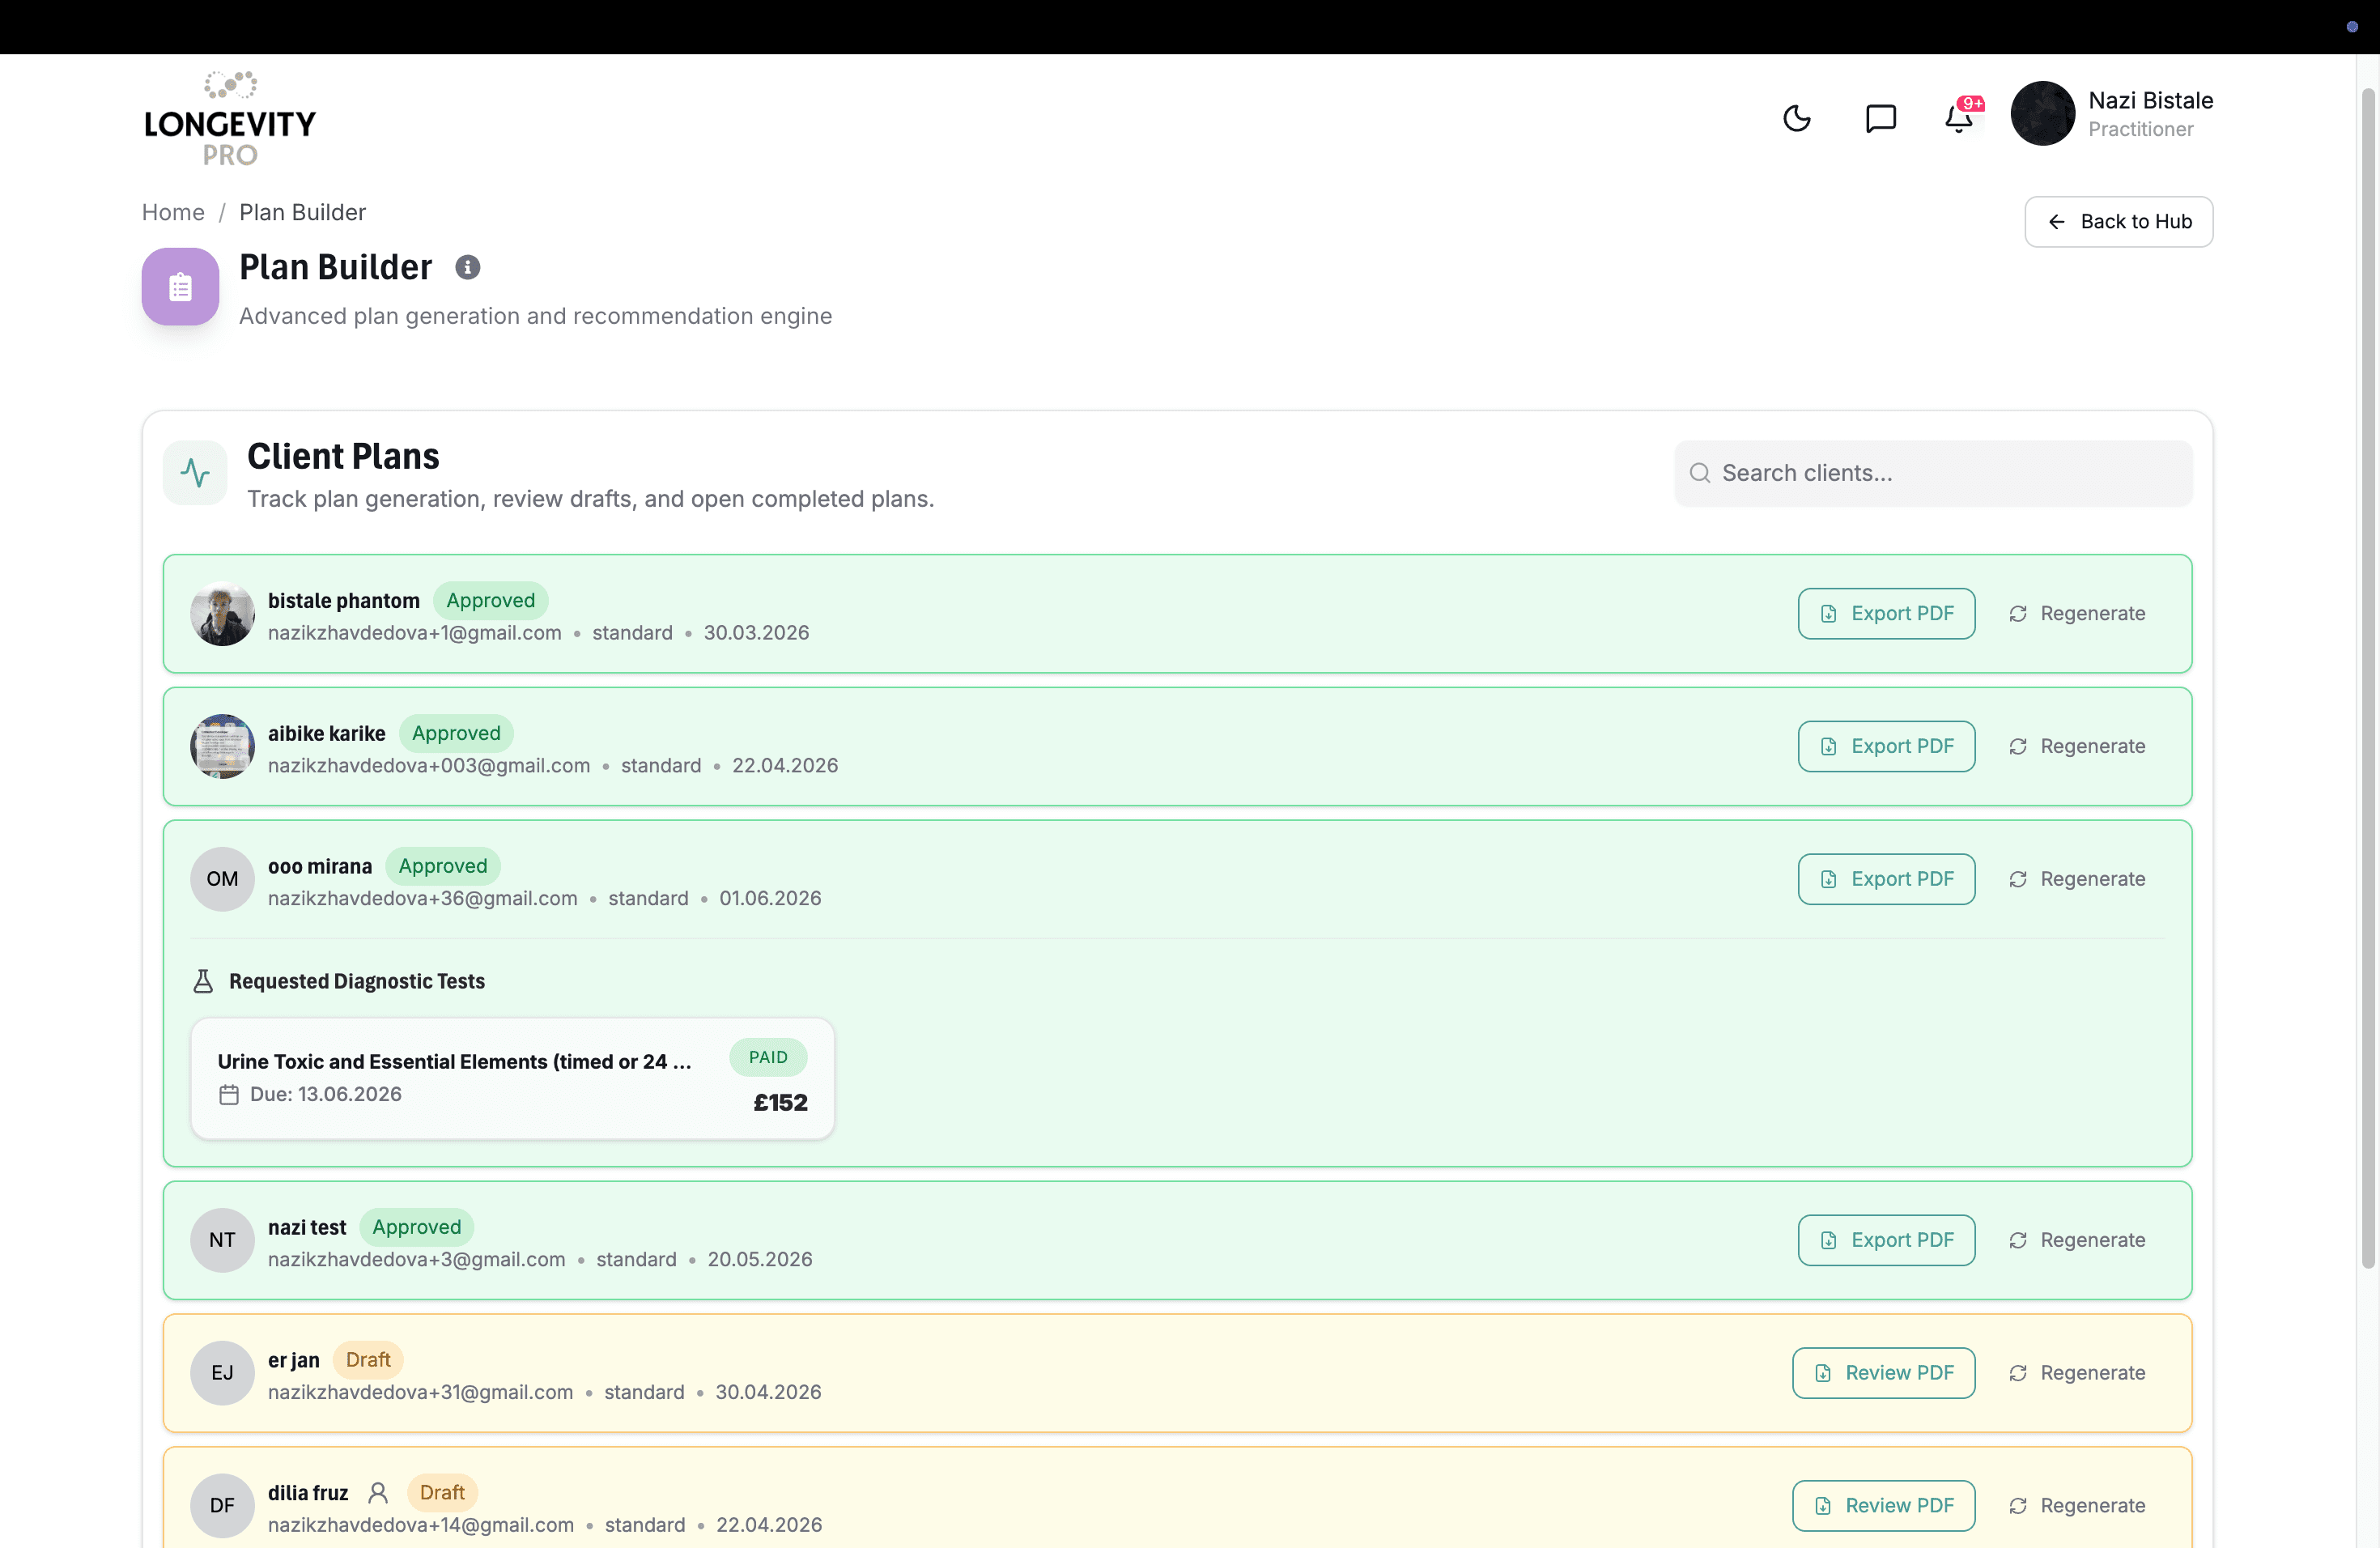Click date 20.05.2026 on nazi test
2380x1548 pixels.
760,1260
